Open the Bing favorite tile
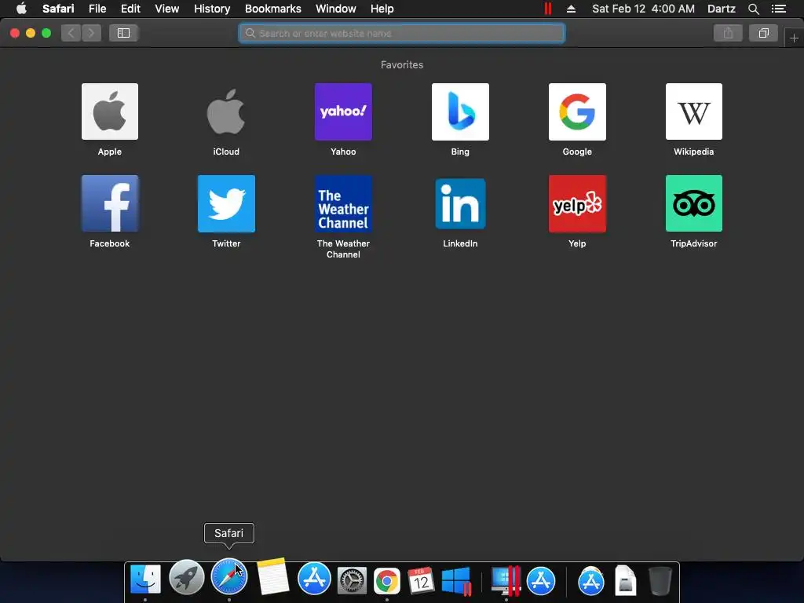This screenshot has height=603, width=804. click(x=460, y=111)
